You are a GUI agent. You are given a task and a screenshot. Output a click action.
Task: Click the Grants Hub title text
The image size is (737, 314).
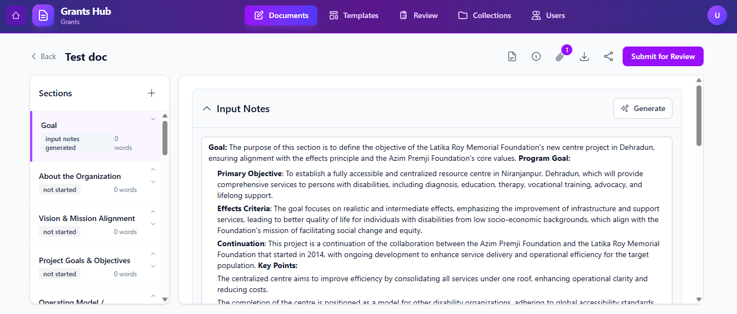86,11
